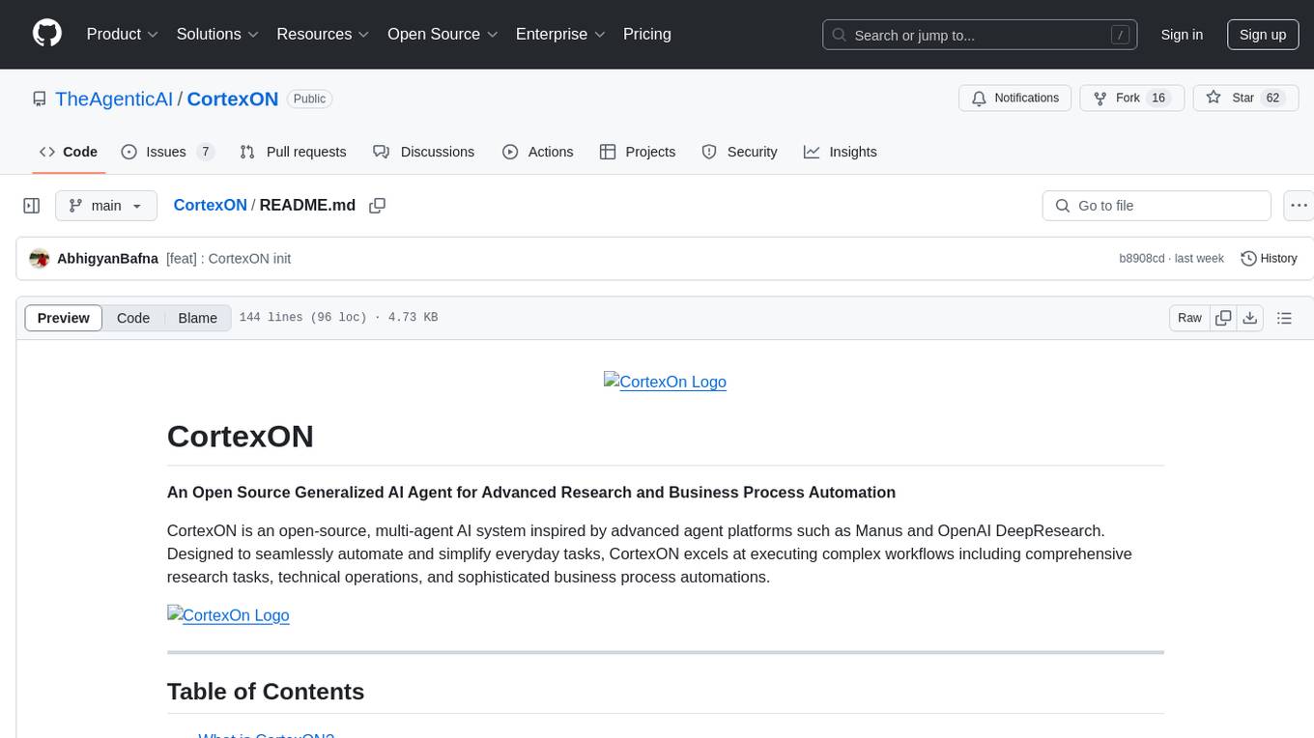
Task: Open the main branch selector
Action: tap(106, 206)
